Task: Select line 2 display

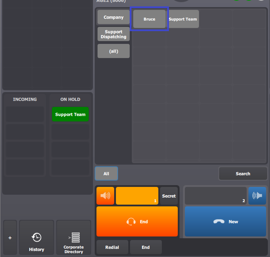Action: (x=216, y=196)
